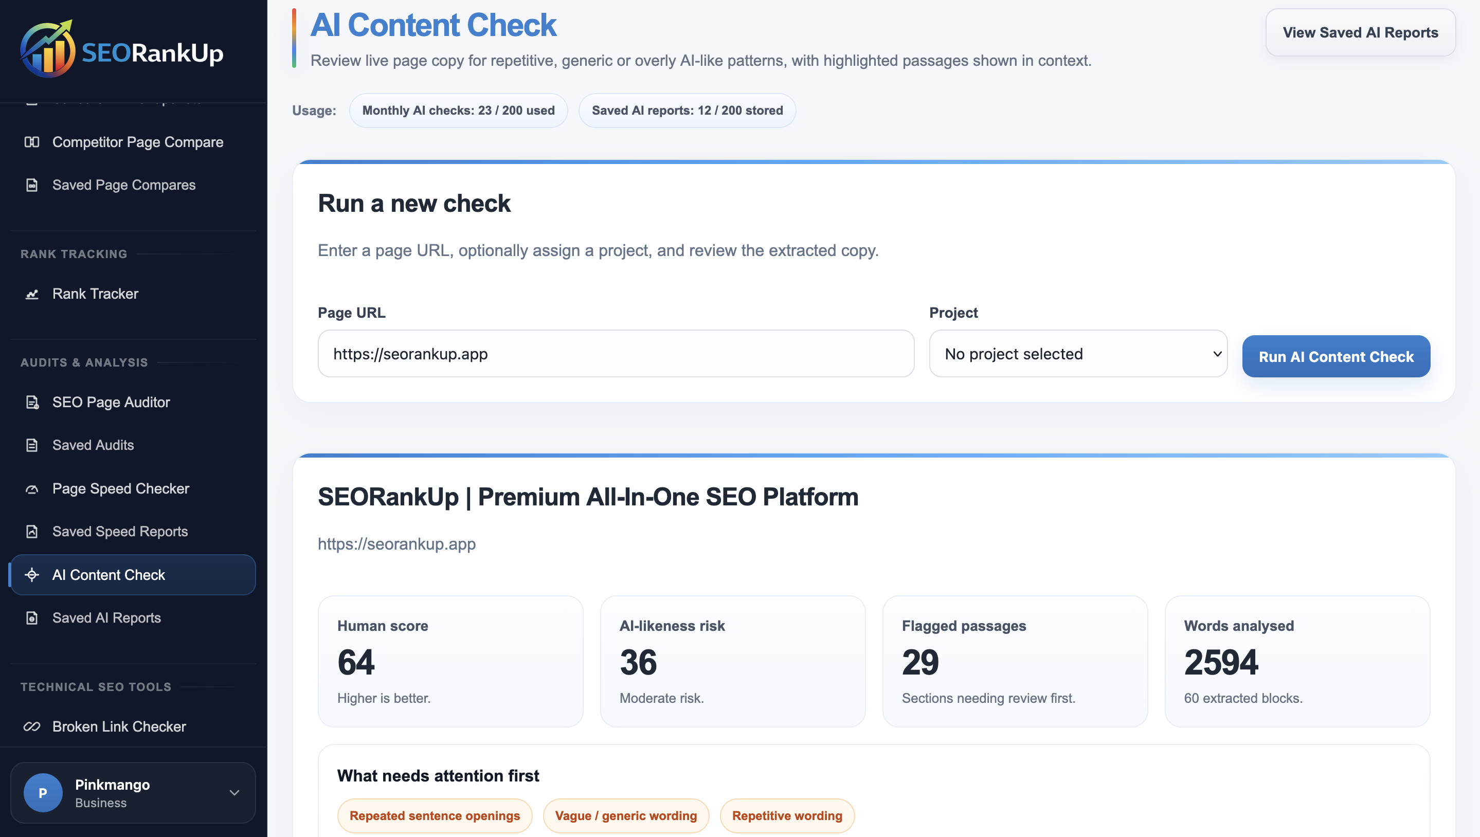
Task: Click the 'Business' plan label
Action: 101,803
